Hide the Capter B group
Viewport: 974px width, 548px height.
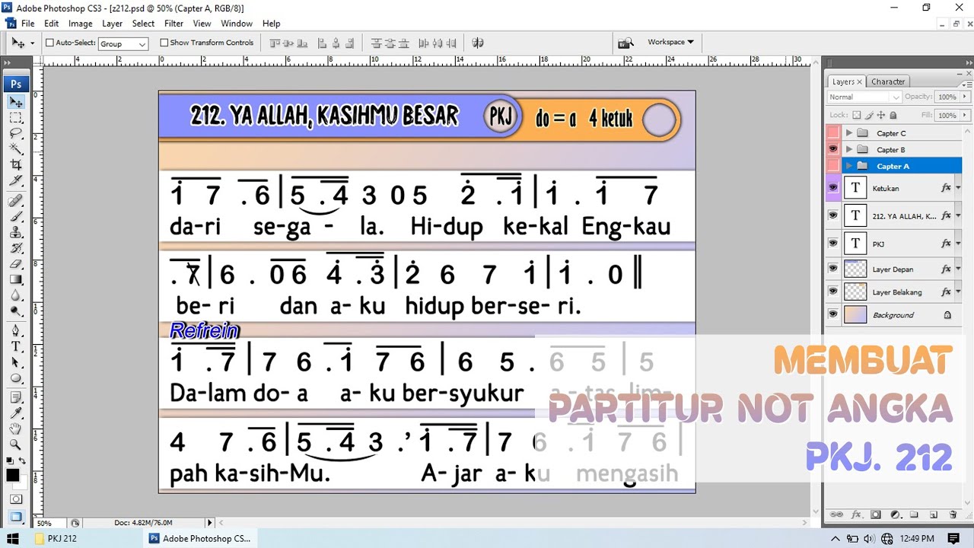(x=833, y=149)
